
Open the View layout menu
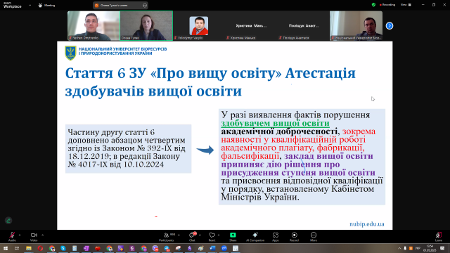406,5
